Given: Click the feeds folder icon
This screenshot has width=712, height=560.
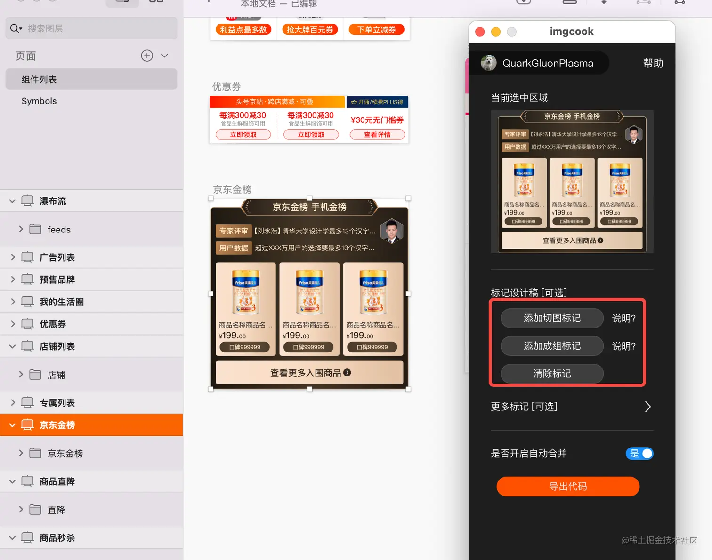Looking at the screenshot, I should point(35,229).
